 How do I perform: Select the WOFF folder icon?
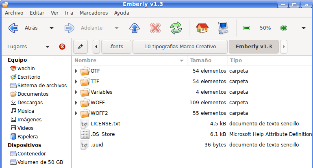click(85, 103)
